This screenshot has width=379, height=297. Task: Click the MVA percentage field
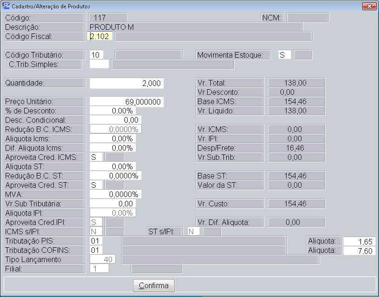click(115, 194)
